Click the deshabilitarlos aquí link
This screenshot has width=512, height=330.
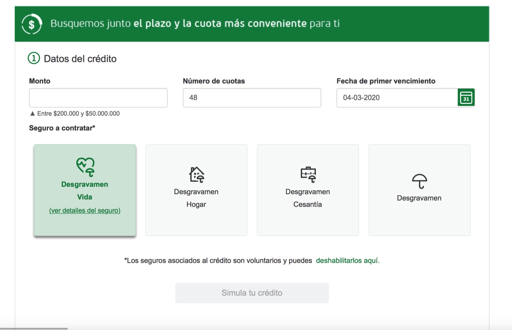pyautogui.click(x=348, y=261)
